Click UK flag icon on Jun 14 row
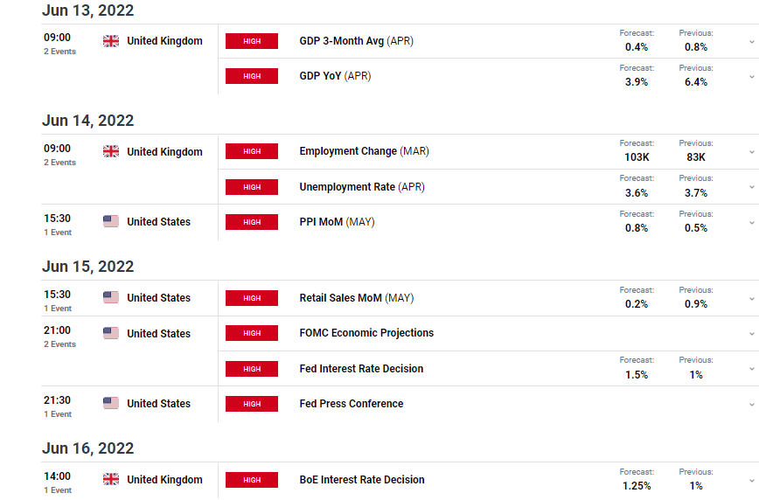This screenshot has width=759, height=500. [x=111, y=151]
